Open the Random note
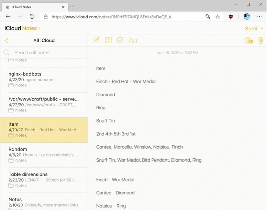 (x=44, y=155)
